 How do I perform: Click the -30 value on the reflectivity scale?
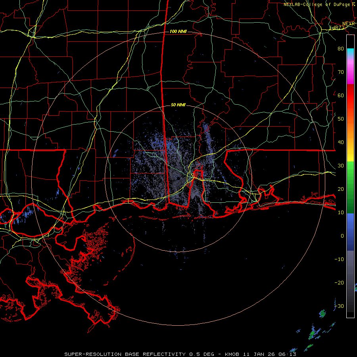[x=339, y=306]
